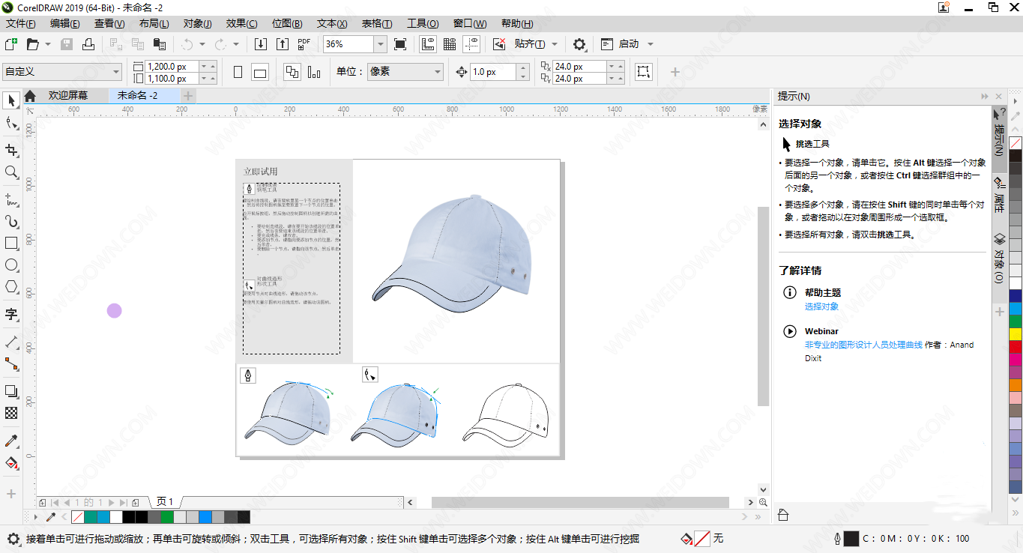The image size is (1023, 553).
Task: Select the Text tool
Action: [x=11, y=313]
